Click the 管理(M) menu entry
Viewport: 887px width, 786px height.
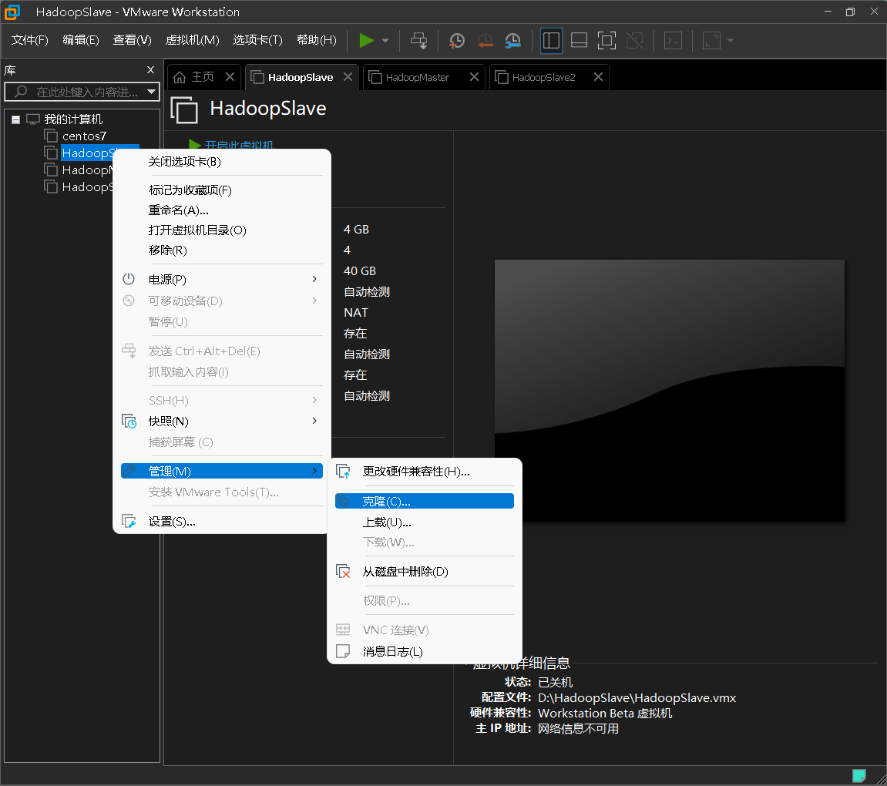(222, 471)
